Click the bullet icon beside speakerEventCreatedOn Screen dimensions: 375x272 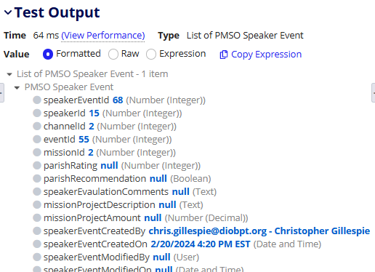[37, 244]
